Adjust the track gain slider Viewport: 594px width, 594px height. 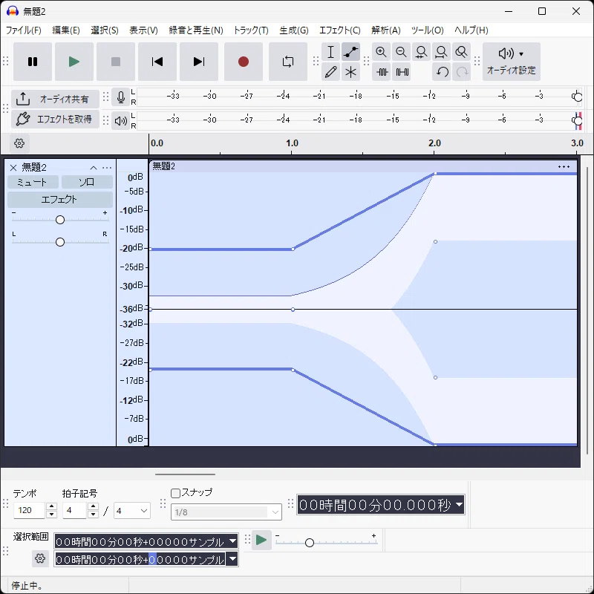(60, 220)
